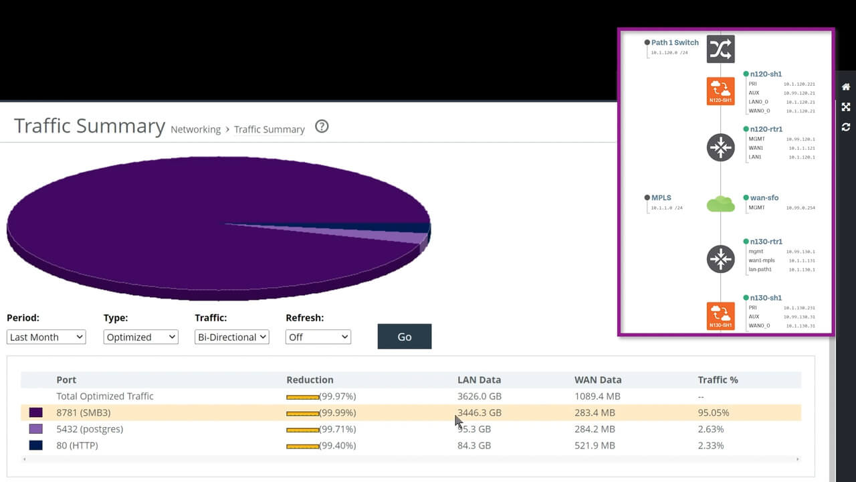Viewport: 856px width, 482px height.
Task: Click the 99.71% reduction bar for postgres
Action: point(302,430)
